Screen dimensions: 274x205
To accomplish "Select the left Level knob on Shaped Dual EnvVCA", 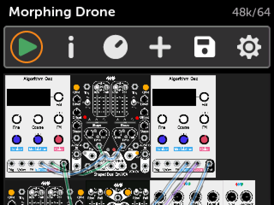I will (x=77, y=100).
